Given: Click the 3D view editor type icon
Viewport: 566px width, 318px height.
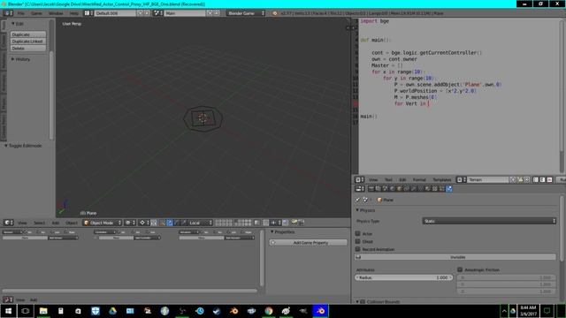Looking at the screenshot, I should pyautogui.click(x=8, y=223).
